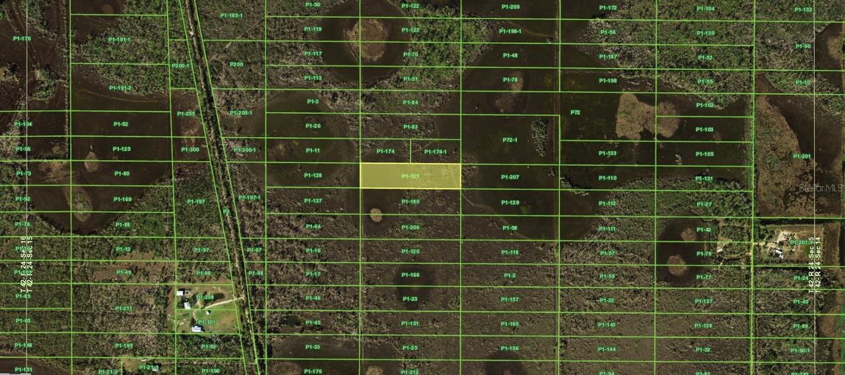Select parcel label P1-120
Image resolution: width=845 pixels, height=375 pixels.
pyautogui.click(x=410, y=252)
